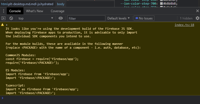Open console settings gear
The height and width of the screenshot is (104, 200).
click(x=198, y=18)
